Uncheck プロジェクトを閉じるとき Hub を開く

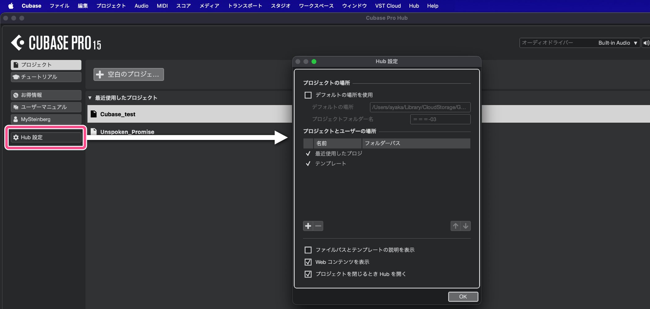308,274
